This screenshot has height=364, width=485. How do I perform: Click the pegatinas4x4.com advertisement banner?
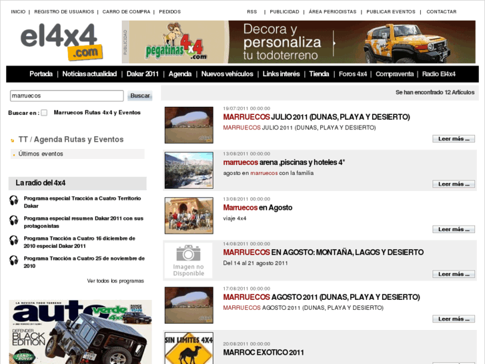point(299,42)
